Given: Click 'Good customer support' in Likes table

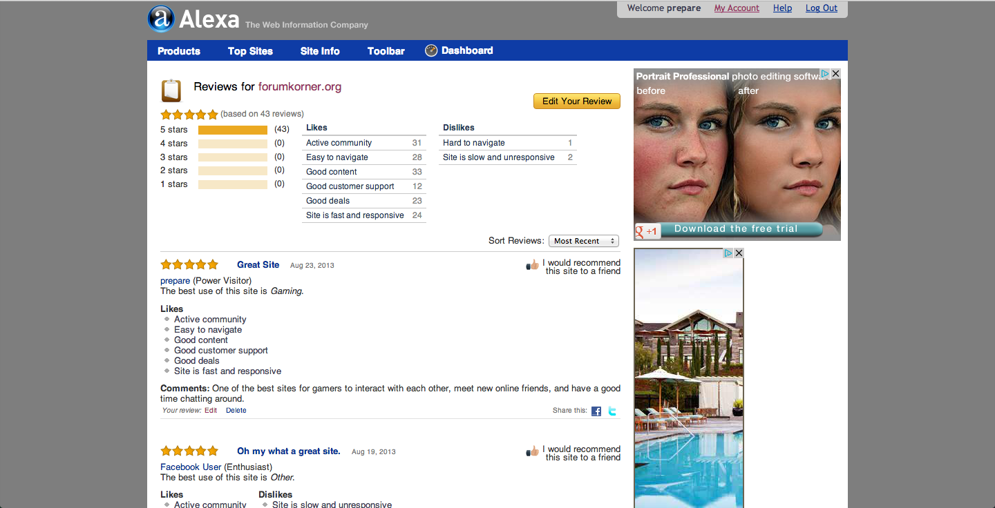Looking at the screenshot, I should [364, 186].
